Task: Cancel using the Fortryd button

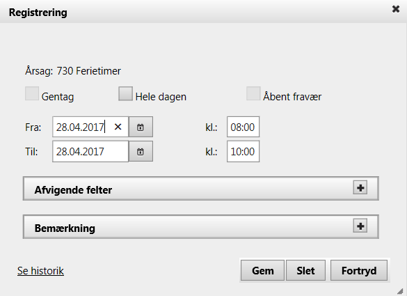Action: [x=359, y=270]
